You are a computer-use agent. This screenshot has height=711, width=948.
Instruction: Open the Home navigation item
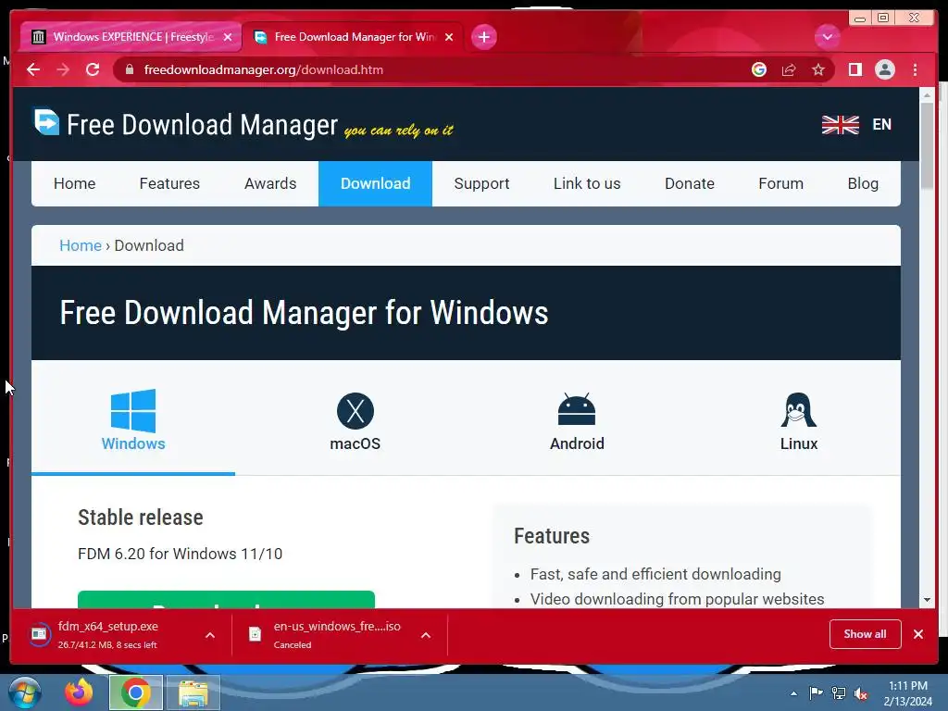74,183
